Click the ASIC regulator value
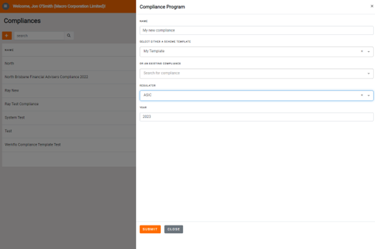This screenshot has width=375, height=249. (148, 95)
